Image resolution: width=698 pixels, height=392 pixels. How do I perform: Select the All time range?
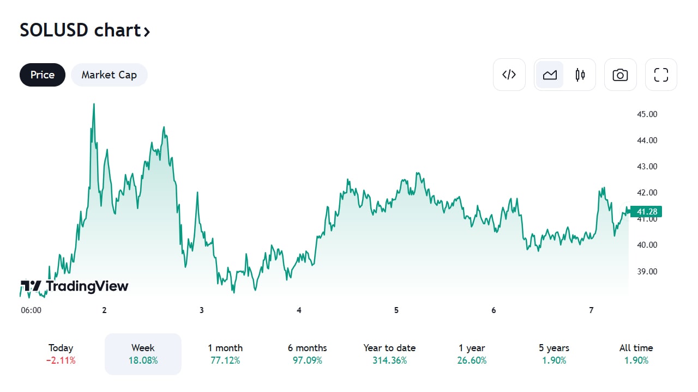pos(636,354)
